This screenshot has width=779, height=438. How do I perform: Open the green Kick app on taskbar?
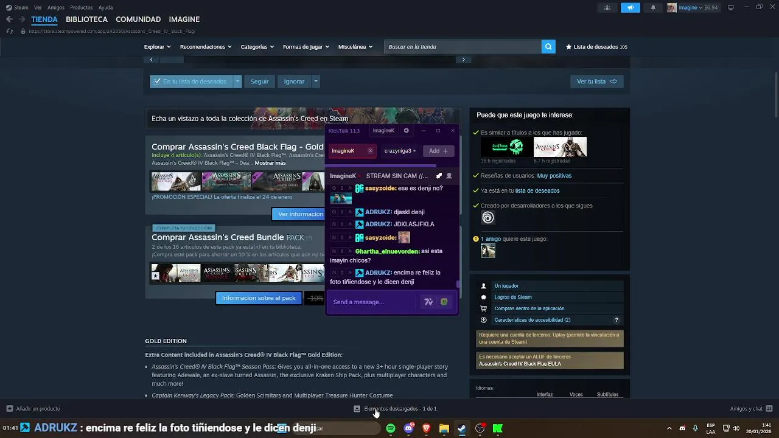tap(498, 428)
